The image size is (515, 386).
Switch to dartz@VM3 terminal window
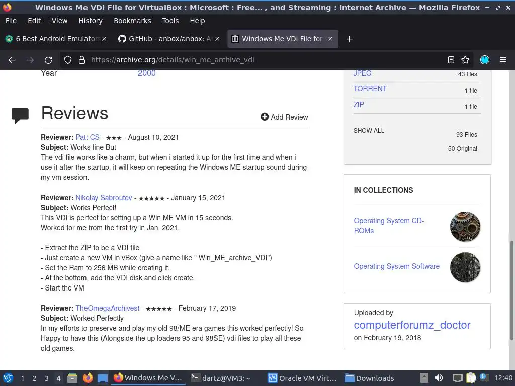[225, 378]
